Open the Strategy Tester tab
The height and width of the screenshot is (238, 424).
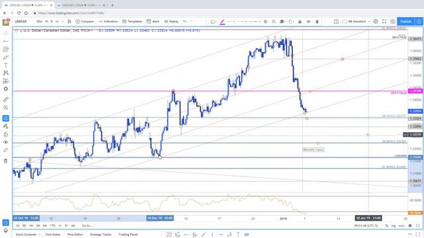tap(100, 235)
